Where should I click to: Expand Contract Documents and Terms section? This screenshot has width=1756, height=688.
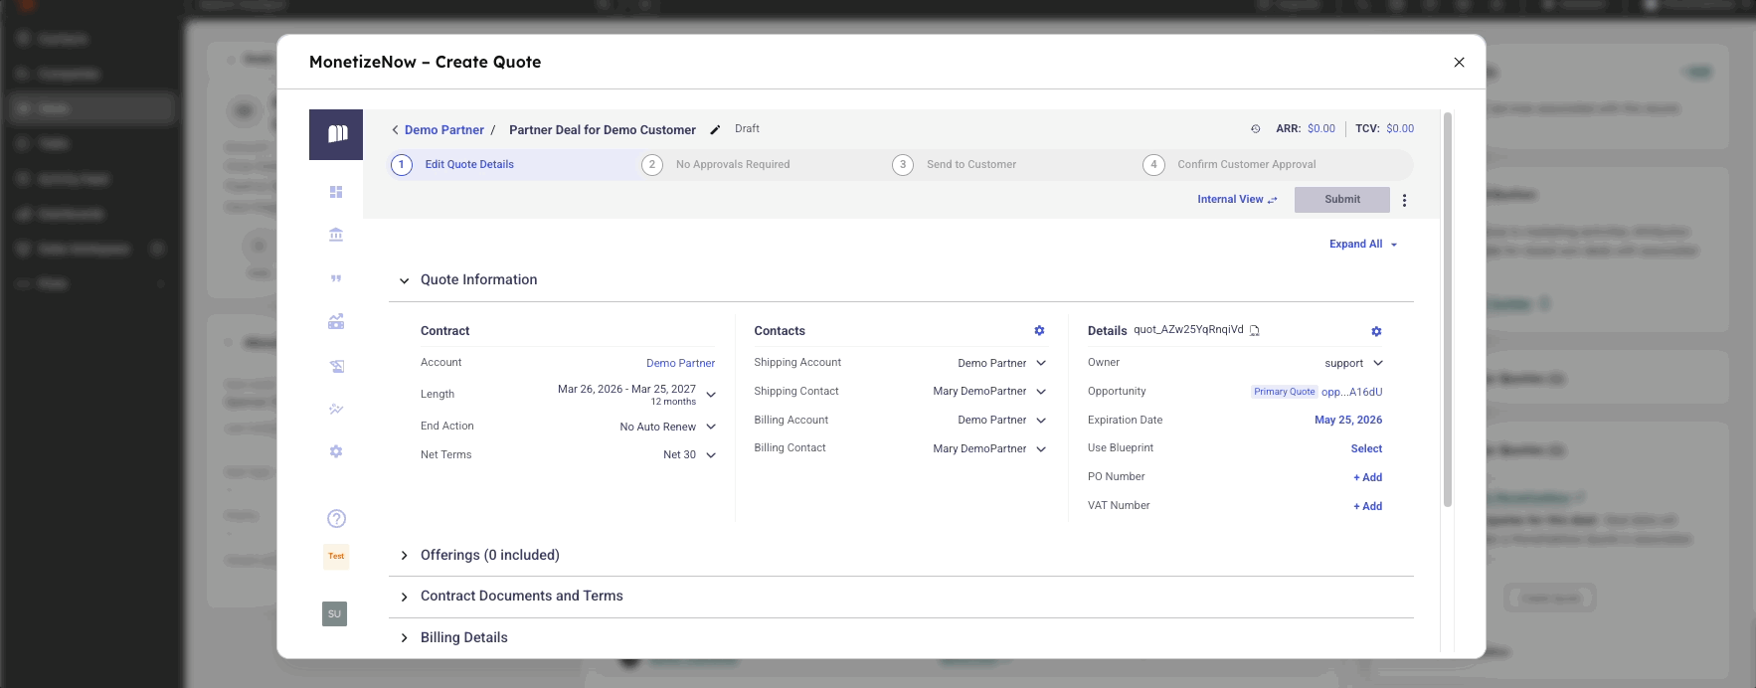(x=404, y=597)
